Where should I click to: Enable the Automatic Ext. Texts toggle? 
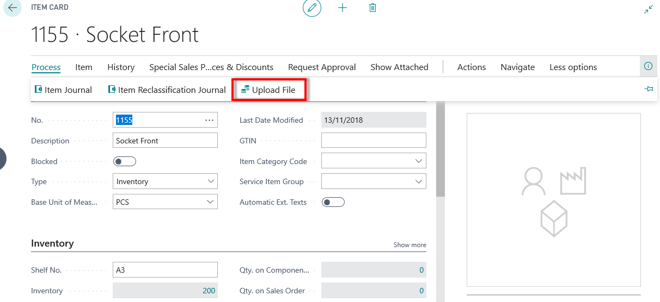pyautogui.click(x=333, y=202)
